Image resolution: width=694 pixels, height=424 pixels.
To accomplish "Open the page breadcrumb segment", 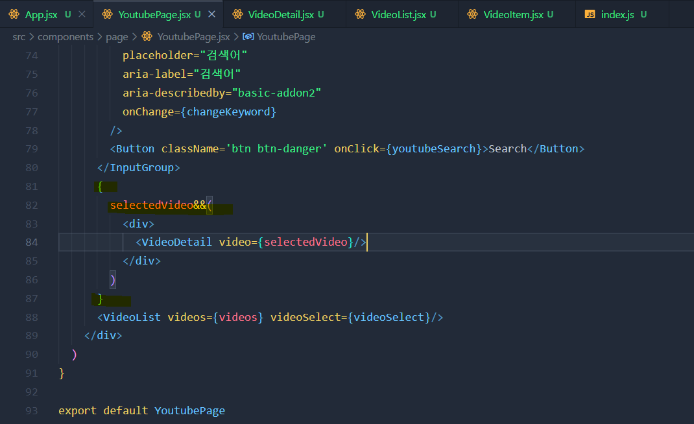I will tap(117, 37).
